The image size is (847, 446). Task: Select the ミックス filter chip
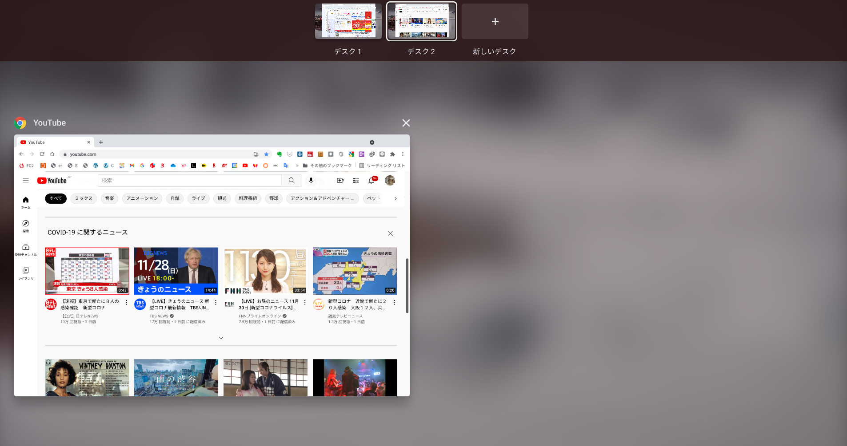coord(84,198)
